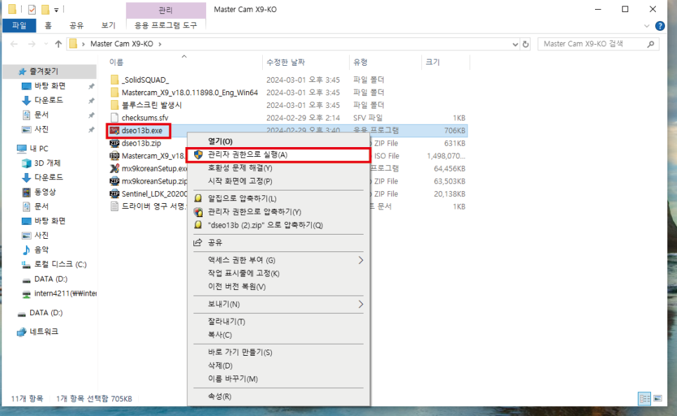Open the 보기 ribbon tab

click(109, 25)
